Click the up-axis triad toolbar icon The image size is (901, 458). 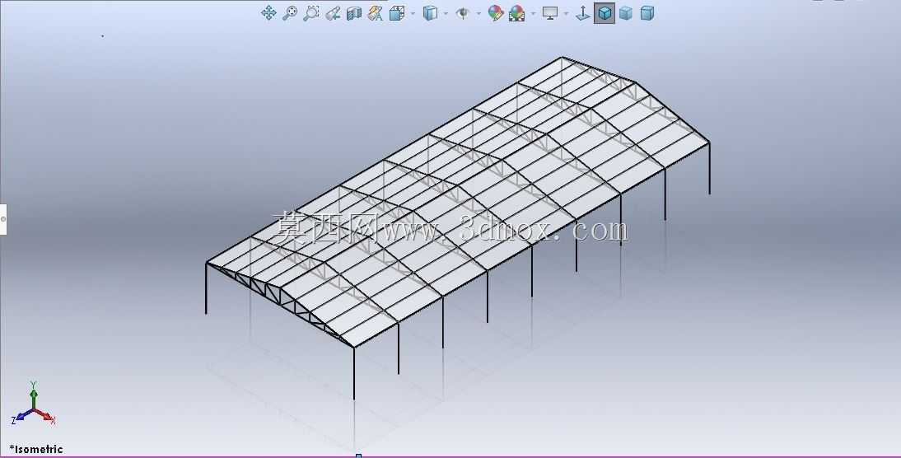582,12
